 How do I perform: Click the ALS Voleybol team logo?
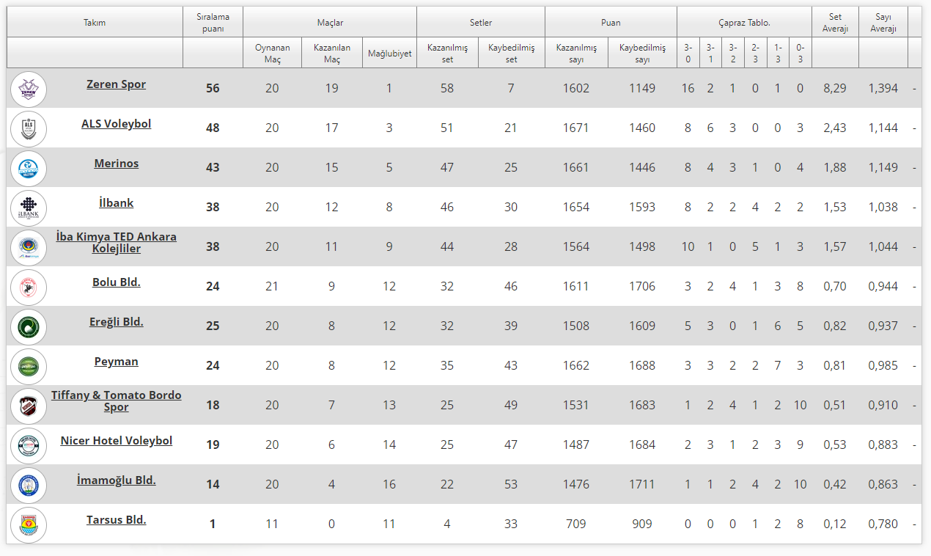coord(29,129)
